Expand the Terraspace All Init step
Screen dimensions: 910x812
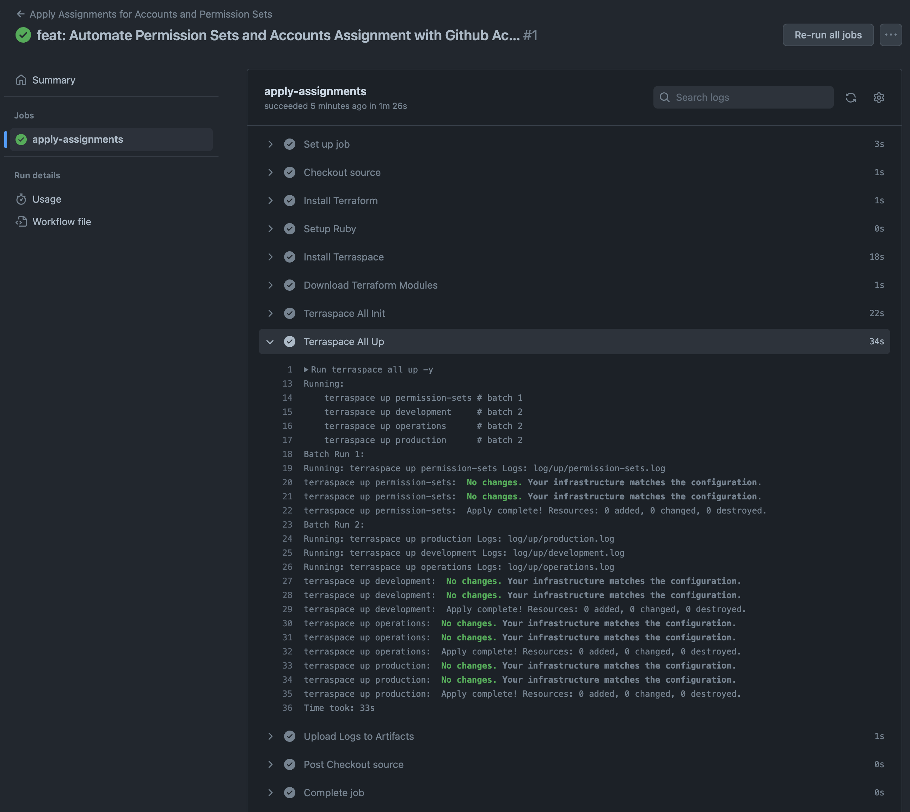270,313
